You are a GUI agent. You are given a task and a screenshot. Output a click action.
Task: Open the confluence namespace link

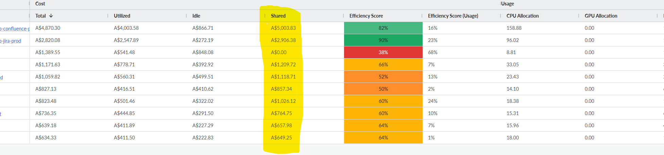[15, 29]
